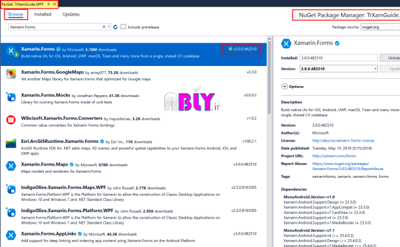Select the IndigoOlive.Xamarin.Forms.Maps.WPF package row

(133, 193)
